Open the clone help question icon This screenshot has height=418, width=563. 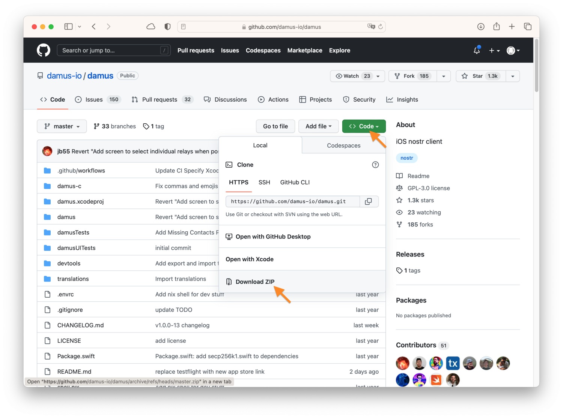(x=375, y=165)
